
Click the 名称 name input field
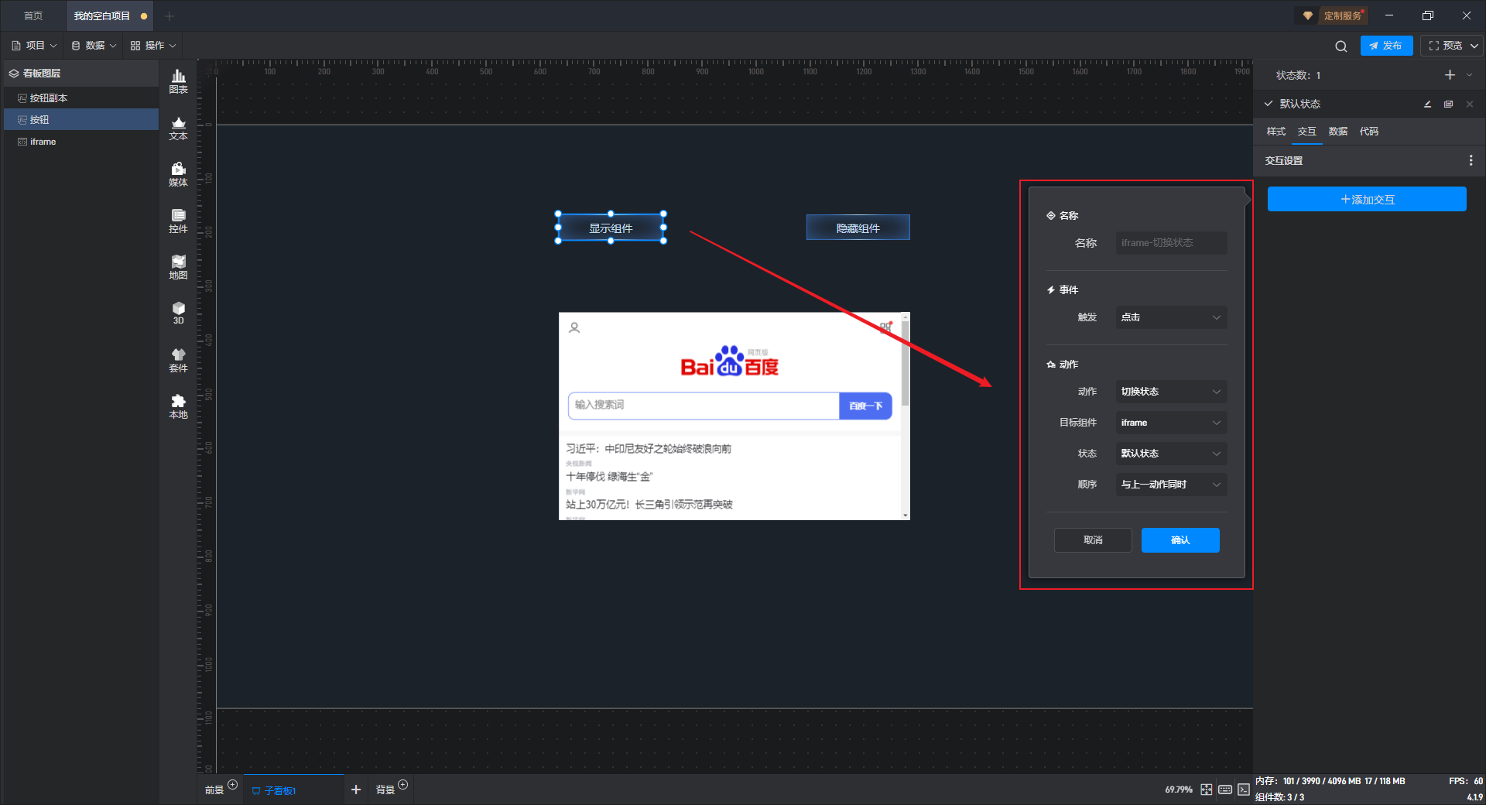tap(1170, 243)
